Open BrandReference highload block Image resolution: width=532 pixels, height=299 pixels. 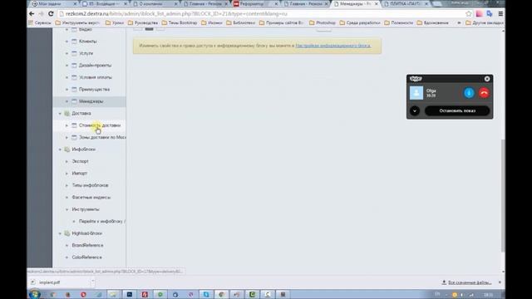point(87,246)
